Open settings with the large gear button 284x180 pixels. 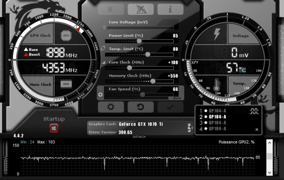pyautogui.click(x=111, y=107)
